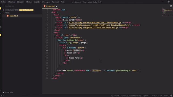
Task: Click the closing head tag line
Action: 57,30
